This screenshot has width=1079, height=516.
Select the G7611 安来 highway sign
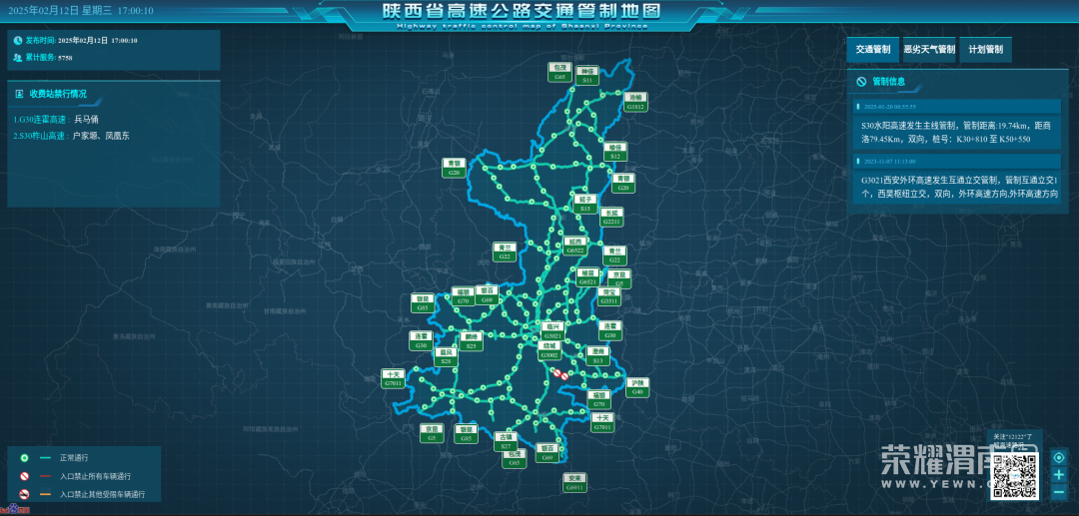pos(573,483)
